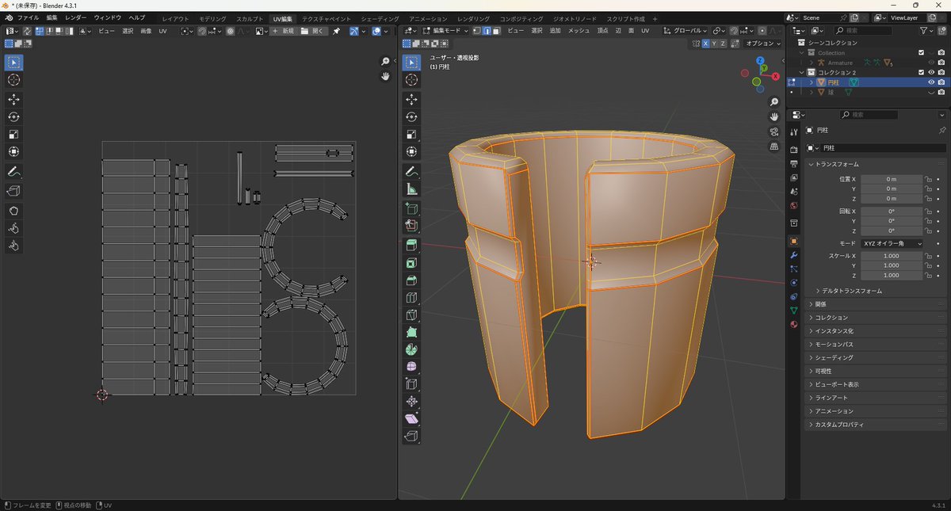Click the スケール X value field

(892, 256)
